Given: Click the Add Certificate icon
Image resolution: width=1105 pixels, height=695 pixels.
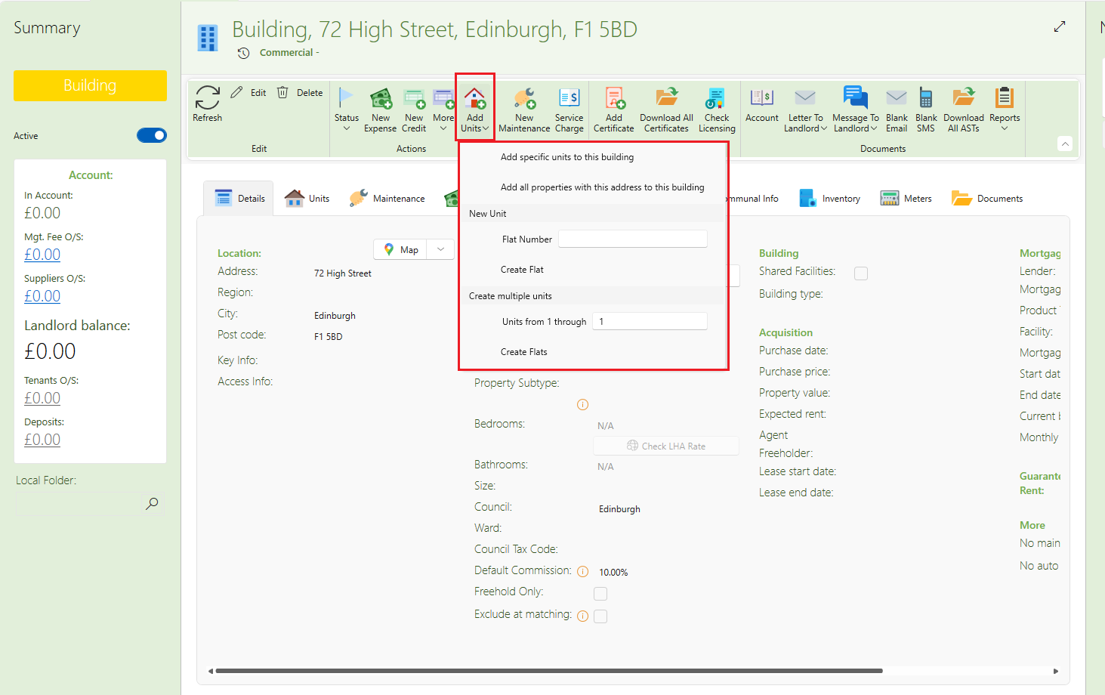Looking at the screenshot, I should (x=614, y=98).
